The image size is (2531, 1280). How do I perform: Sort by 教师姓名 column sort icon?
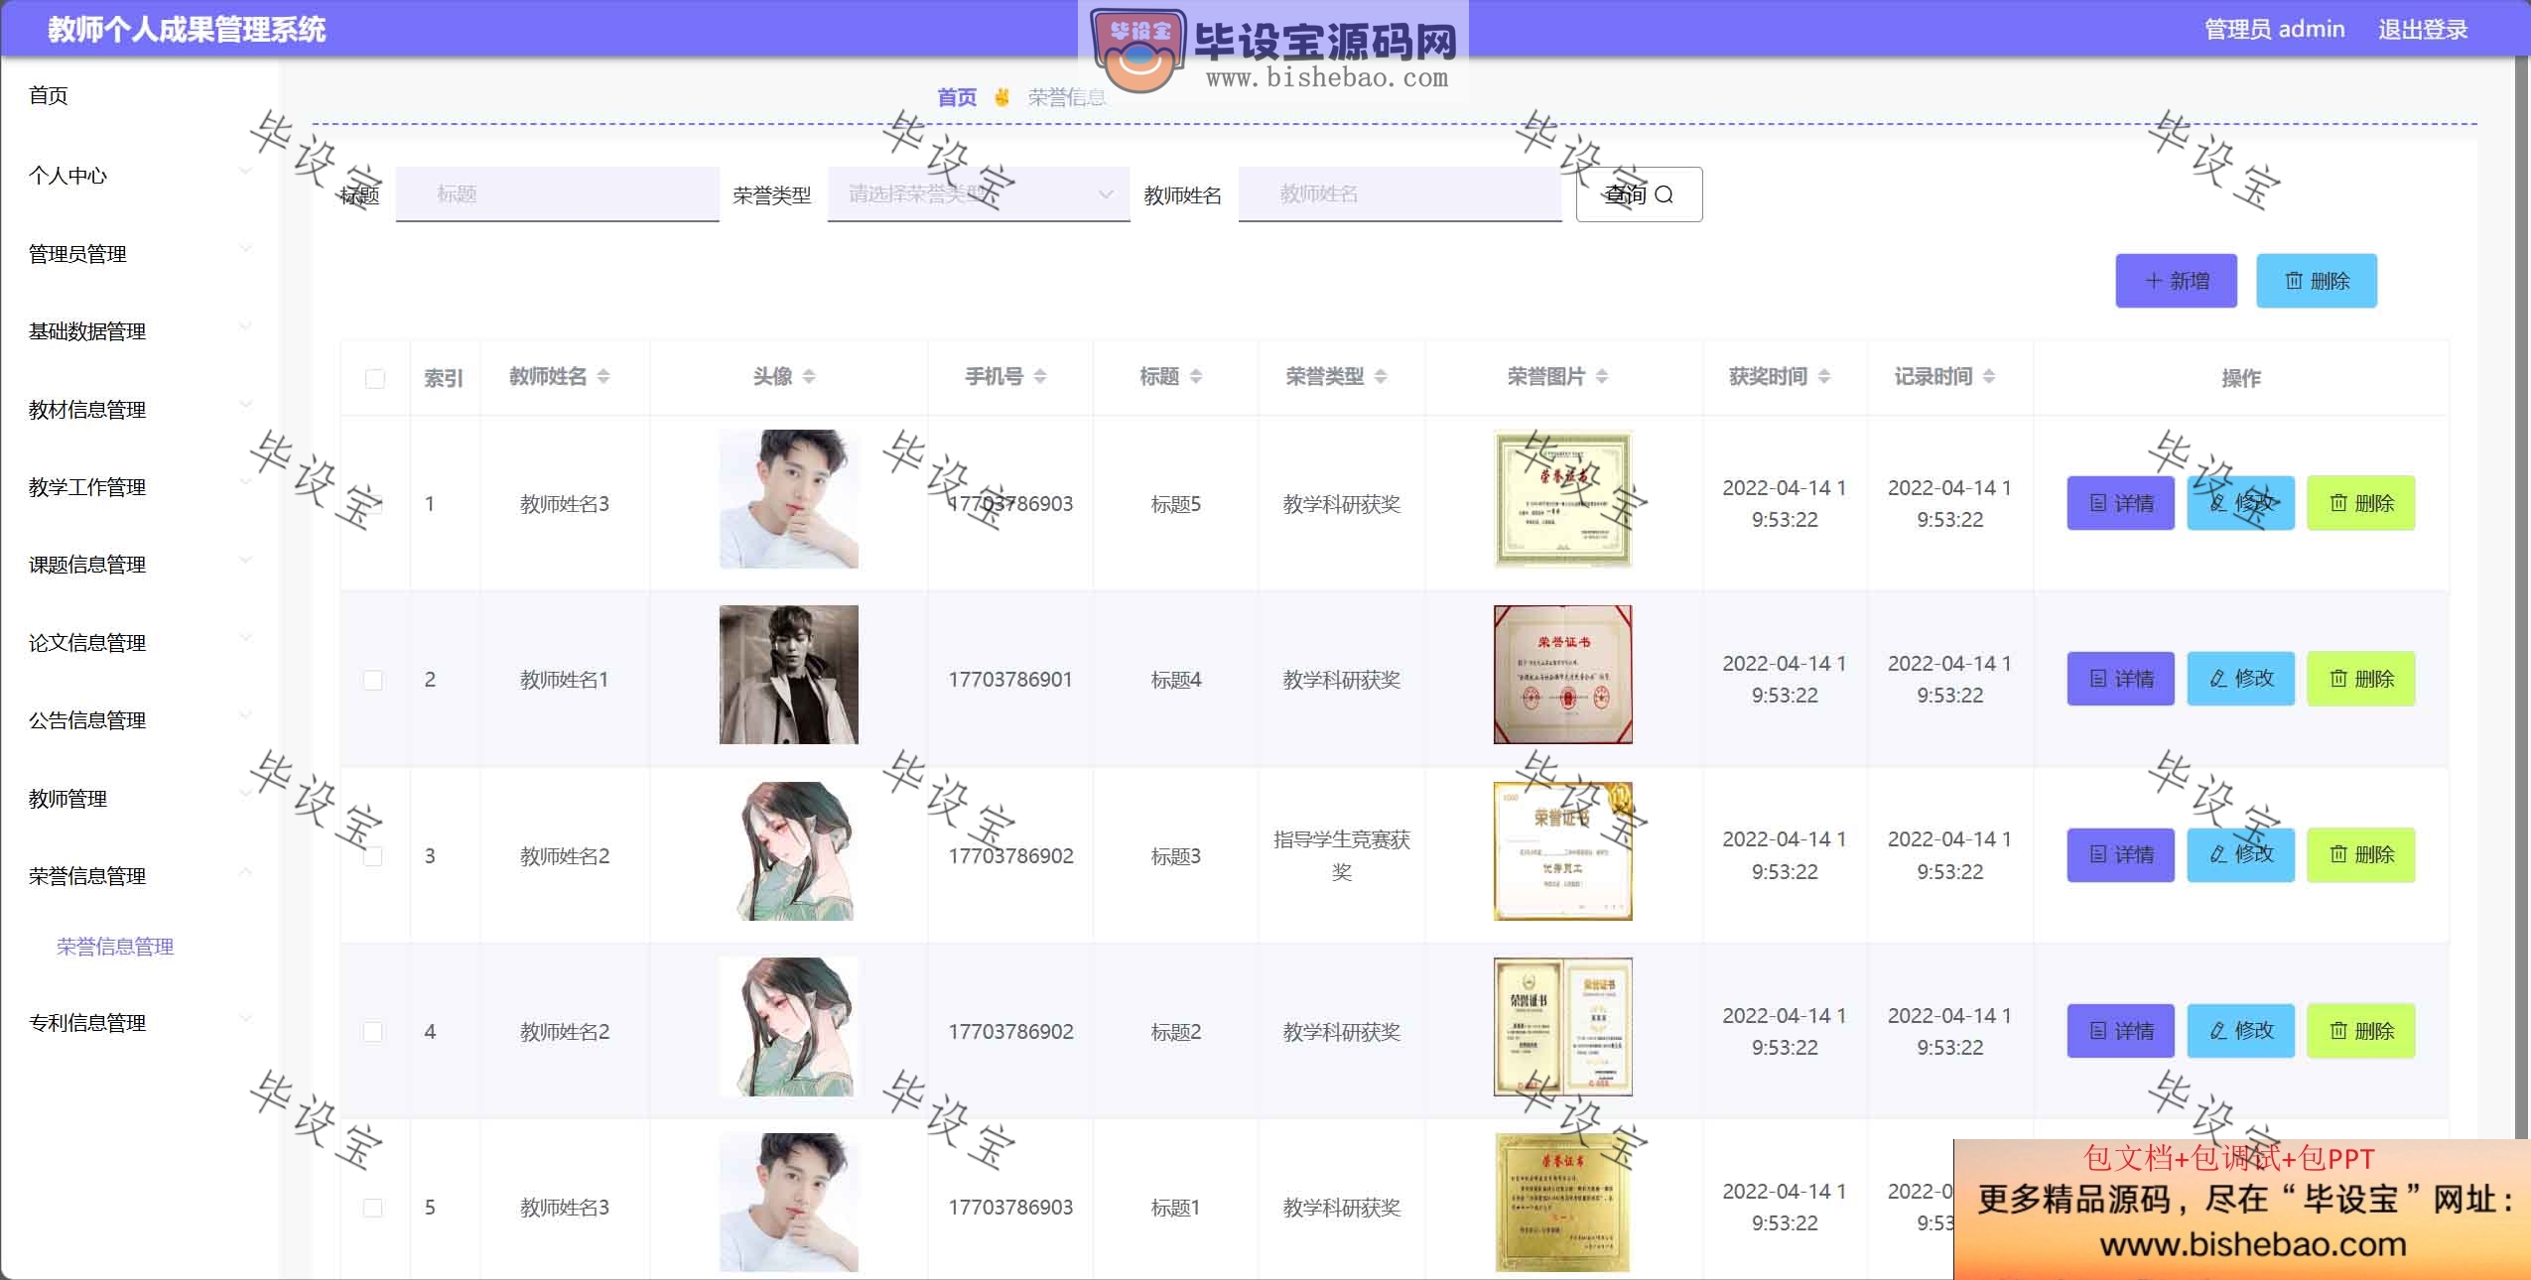[603, 376]
